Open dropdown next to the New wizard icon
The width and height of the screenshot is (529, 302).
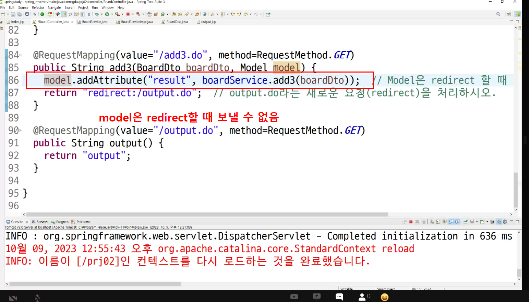tap(8, 14)
